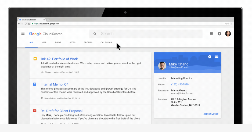Click the Hey Mike email snippet
The height and width of the screenshot is (132, 252).
pos(90,117)
